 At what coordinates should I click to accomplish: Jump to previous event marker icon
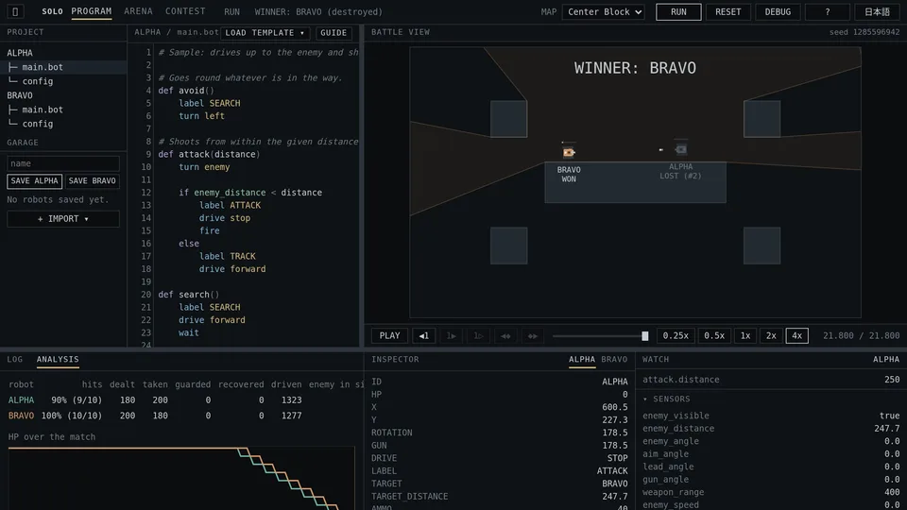pos(505,335)
